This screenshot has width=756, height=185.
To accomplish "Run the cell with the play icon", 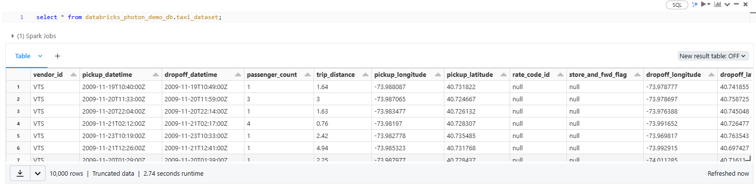I will tap(703, 4).
